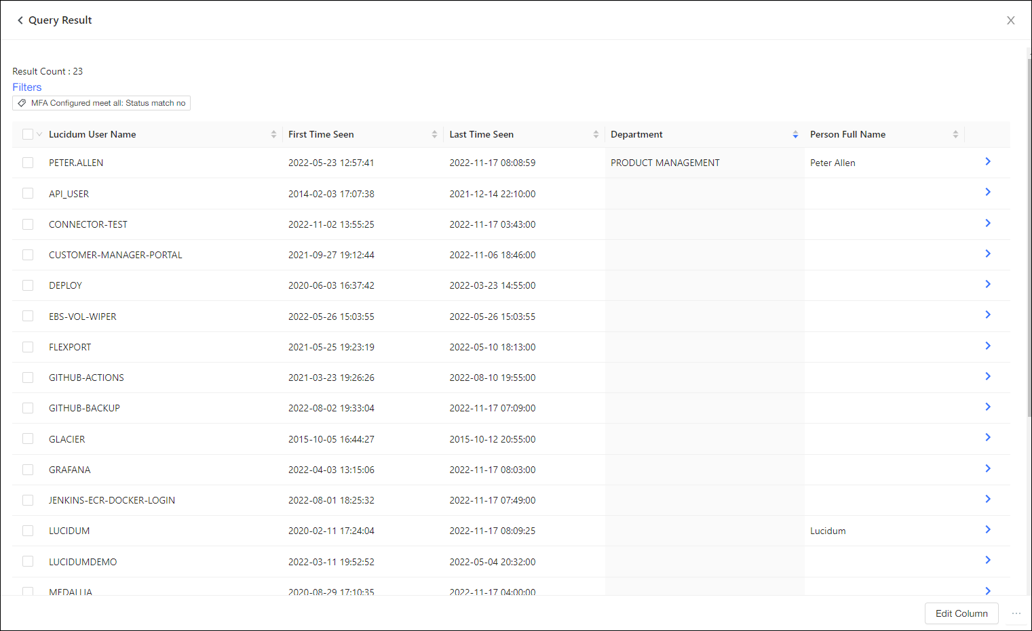Check the GRAFANA row checkbox
Viewport: 1032px width, 631px height.
pos(28,470)
